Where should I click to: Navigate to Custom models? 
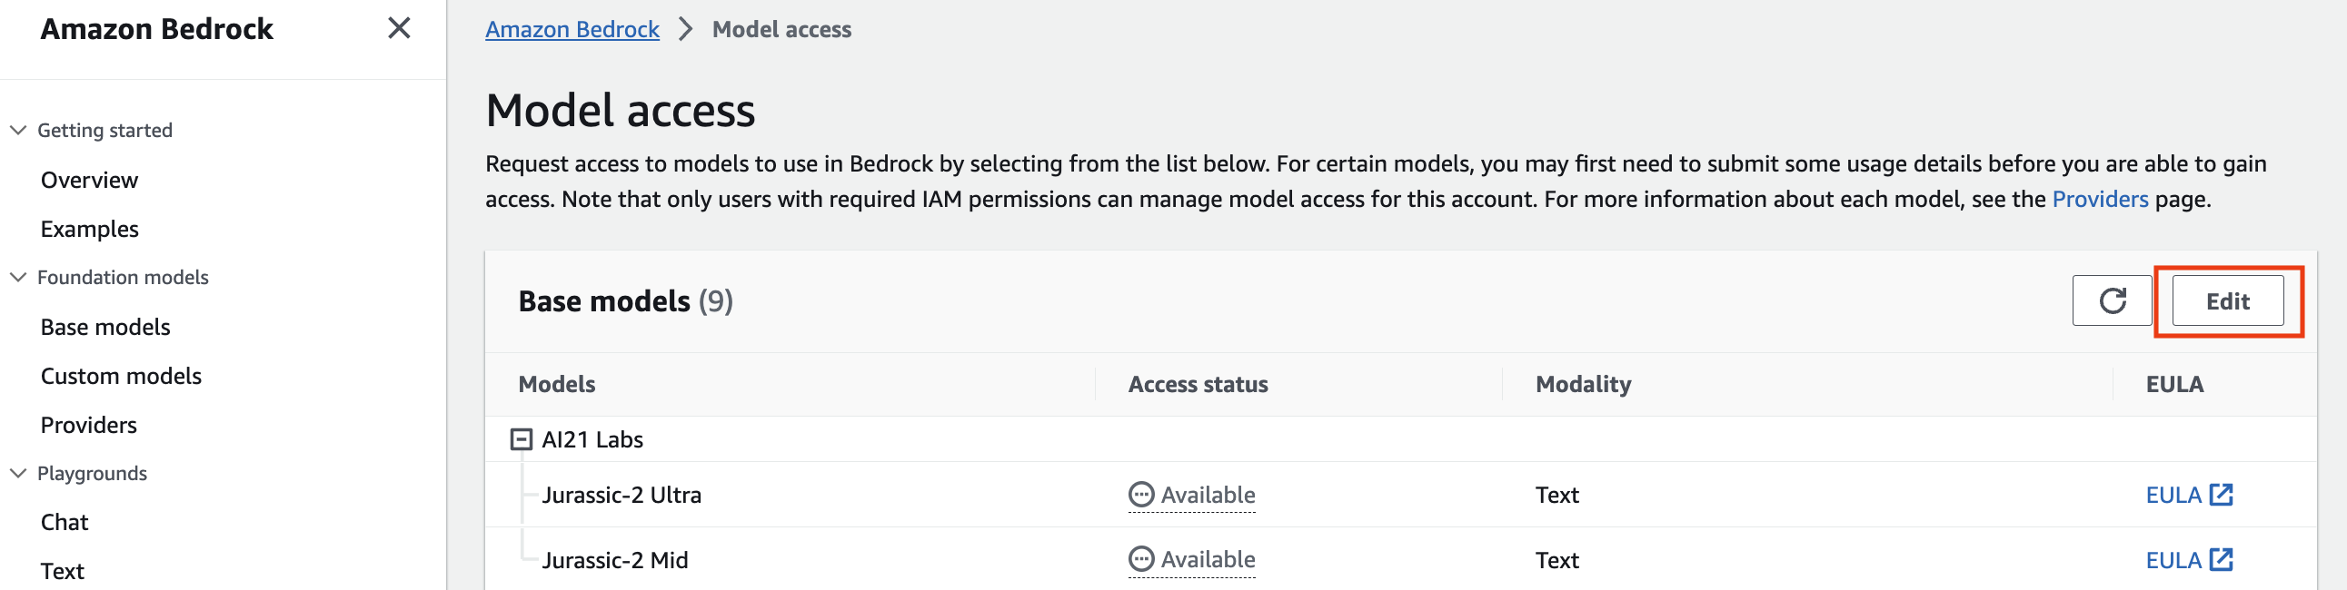tap(121, 376)
